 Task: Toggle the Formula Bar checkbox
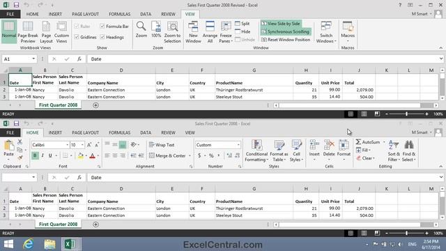point(102,26)
